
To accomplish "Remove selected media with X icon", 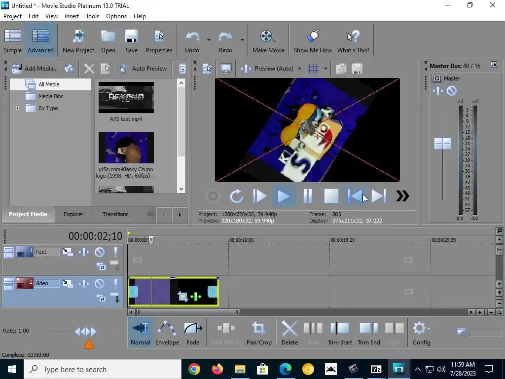I will 89,68.
